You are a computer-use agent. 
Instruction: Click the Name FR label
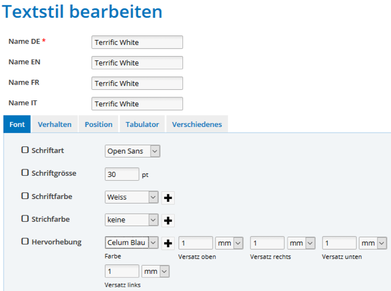24,82
